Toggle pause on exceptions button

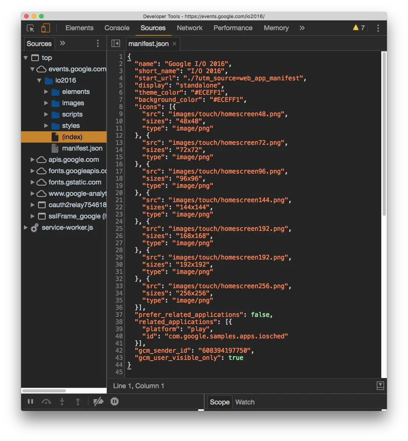[x=115, y=401]
